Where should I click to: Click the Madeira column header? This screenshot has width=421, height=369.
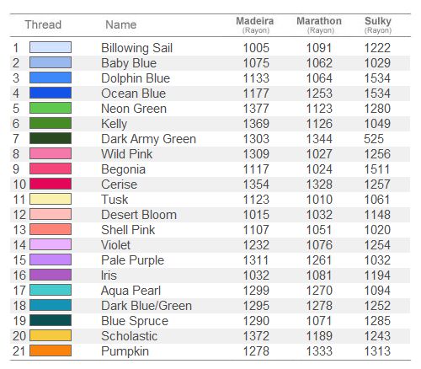pos(255,25)
